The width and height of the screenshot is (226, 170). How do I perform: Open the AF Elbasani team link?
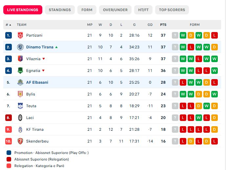(37, 82)
